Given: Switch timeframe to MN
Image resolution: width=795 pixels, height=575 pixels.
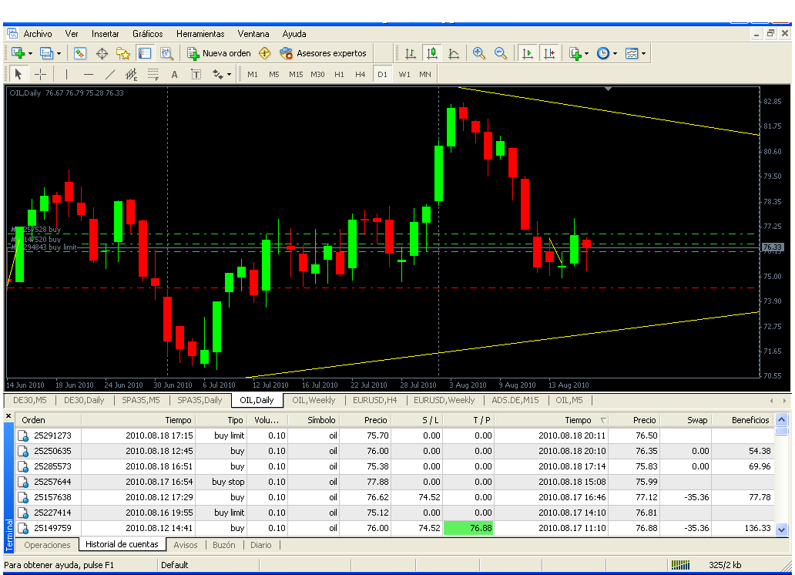Looking at the screenshot, I should [x=425, y=75].
